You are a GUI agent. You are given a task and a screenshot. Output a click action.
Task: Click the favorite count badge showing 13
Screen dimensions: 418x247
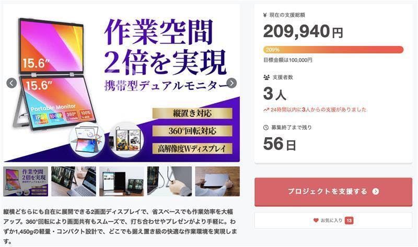click(x=349, y=220)
